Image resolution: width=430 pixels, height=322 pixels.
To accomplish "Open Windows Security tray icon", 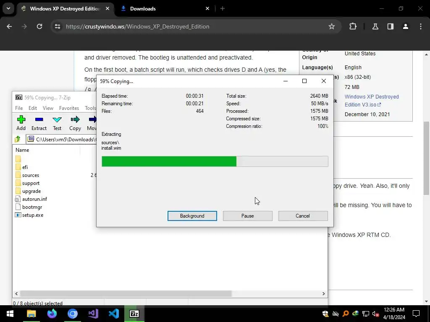I will point(325,314).
